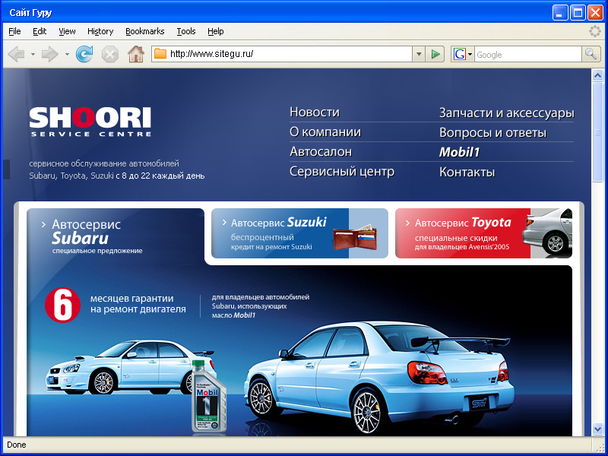This screenshot has height=456, width=608.
Task: Open the Mobil1 navigation link
Action: [x=460, y=152]
